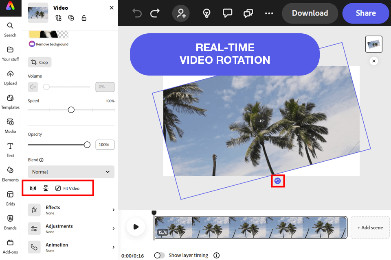
Task: Open the Add-ons panel
Action: click(x=10, y=247)
